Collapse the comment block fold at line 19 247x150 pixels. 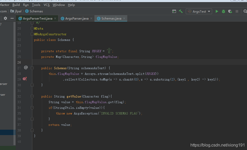32,23
